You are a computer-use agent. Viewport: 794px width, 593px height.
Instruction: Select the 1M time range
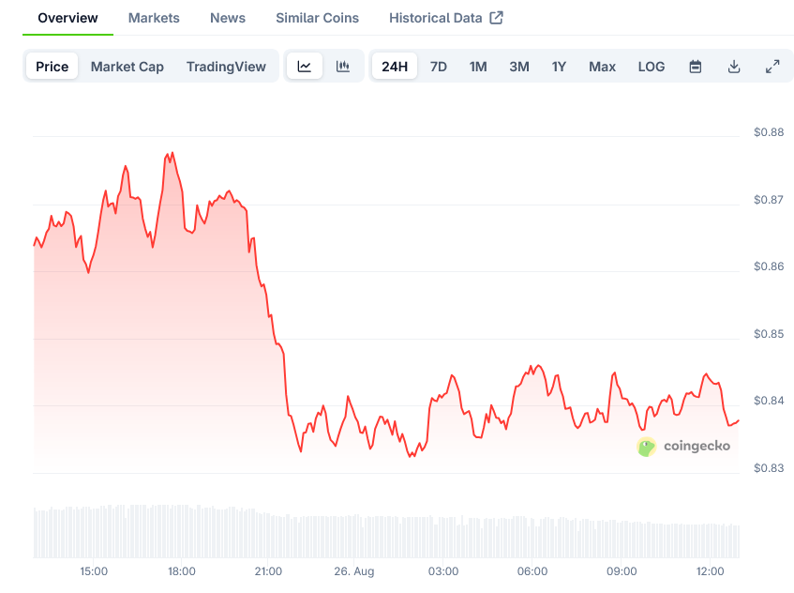click(x=478, y=67)
